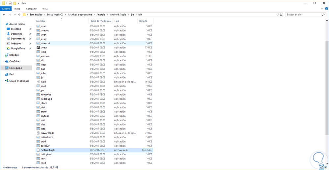Navigate to Archivos de programa in breadcrumb
Screen dimensions: 329x170
[x=80, y=15]
